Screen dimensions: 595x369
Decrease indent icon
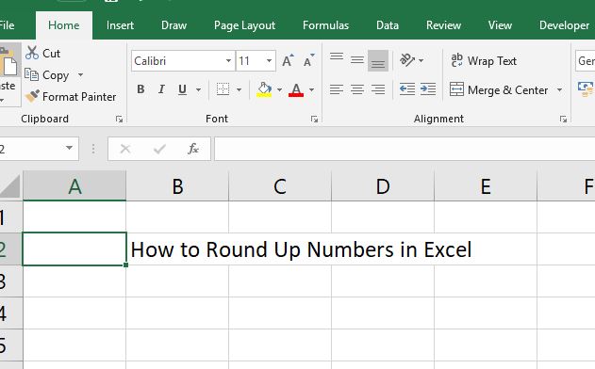coord(407,89)
